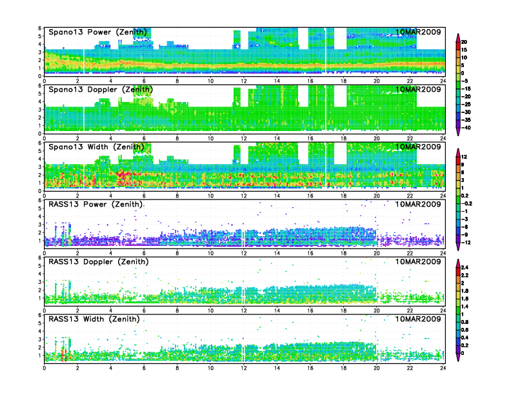Screen dimensions: 511x395
Task: Click the 10MAR2009 date in Spano13 Power panel
Action: point(418,32)
